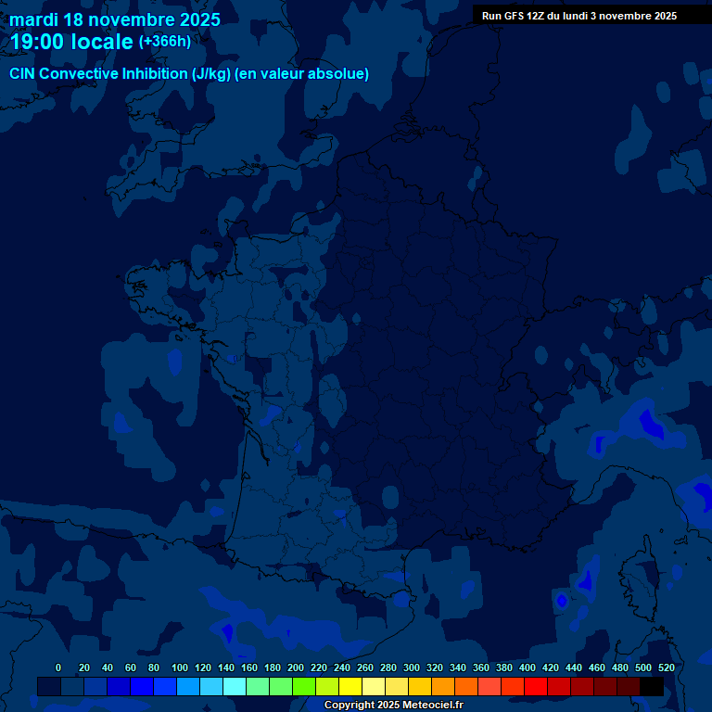712x712 pixels.
Task: Click legend label '440'
Action: click(573, 667)
